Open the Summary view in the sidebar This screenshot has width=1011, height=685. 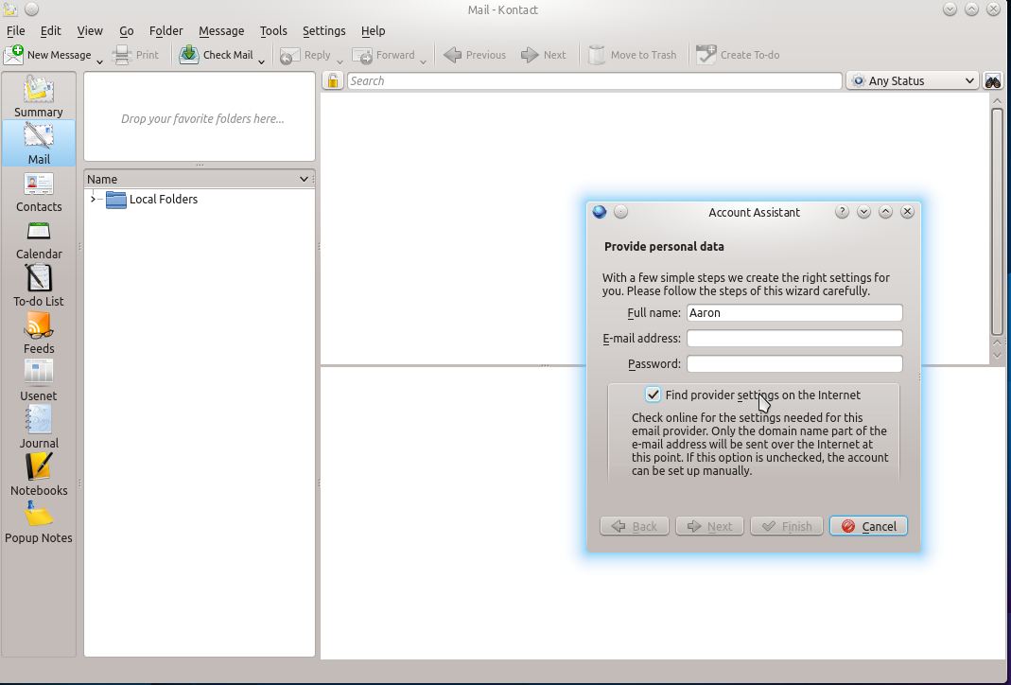click(39, 97)
